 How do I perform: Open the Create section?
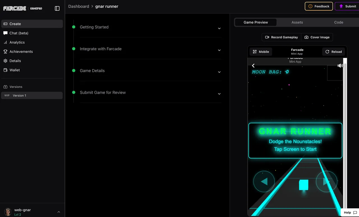(32, 24)
